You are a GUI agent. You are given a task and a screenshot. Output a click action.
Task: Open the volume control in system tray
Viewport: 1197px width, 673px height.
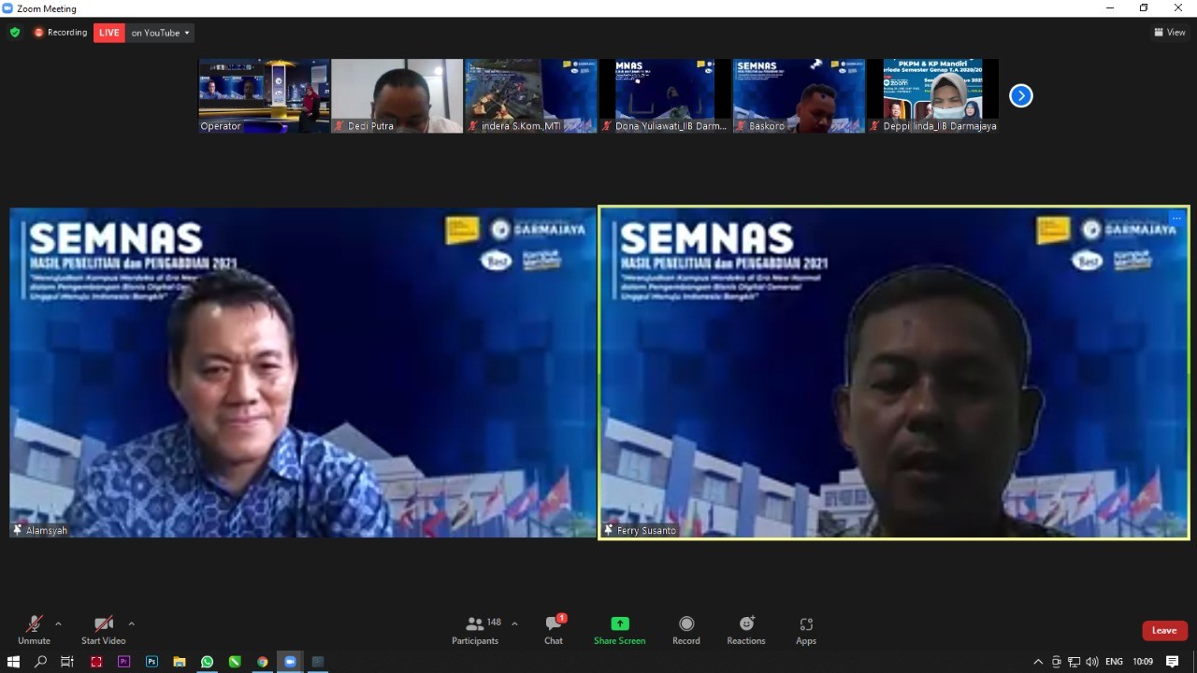tap(1092, 662)
